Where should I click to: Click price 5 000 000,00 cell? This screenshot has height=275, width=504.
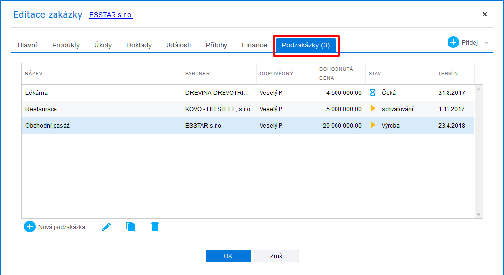[x=344, y=109]
